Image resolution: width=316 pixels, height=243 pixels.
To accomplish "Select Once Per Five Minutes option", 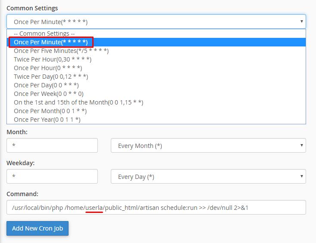I will pyautogui.click(x=61, y=51).
